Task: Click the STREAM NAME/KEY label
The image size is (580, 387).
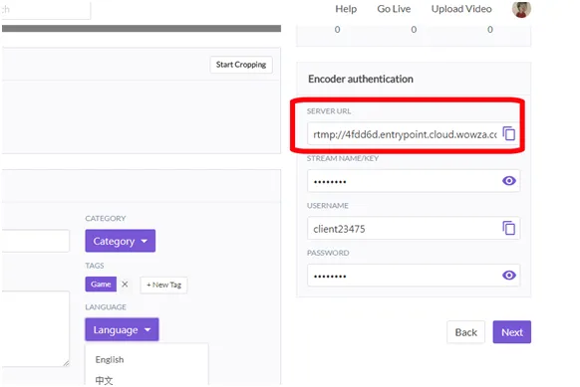Action: coord(343,158)
